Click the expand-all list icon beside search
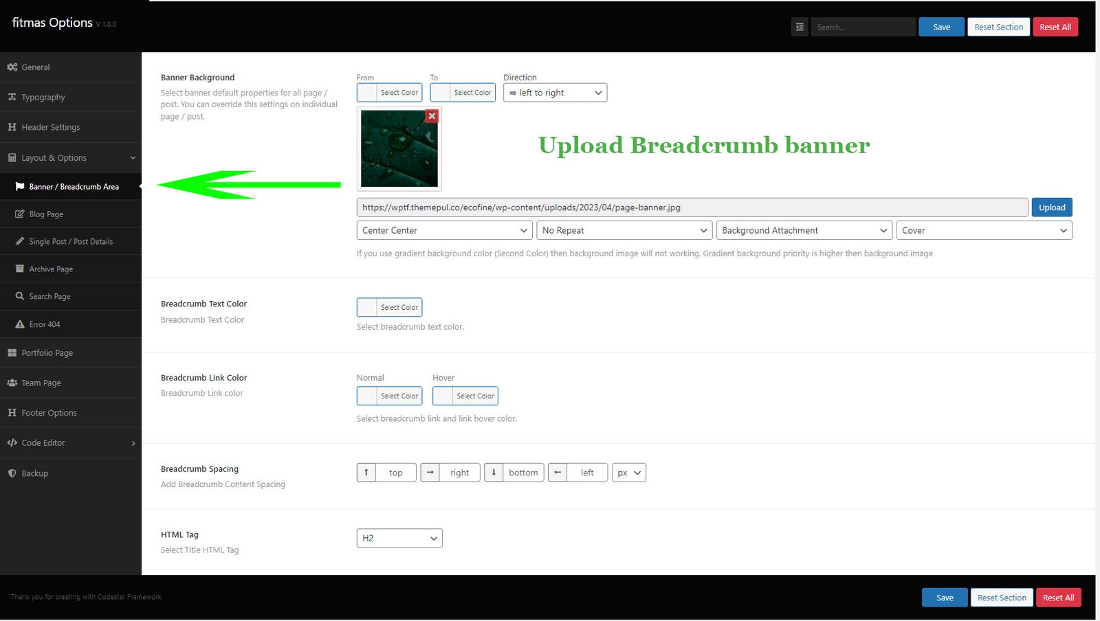The image size is (1100, 621). point(800,27)
